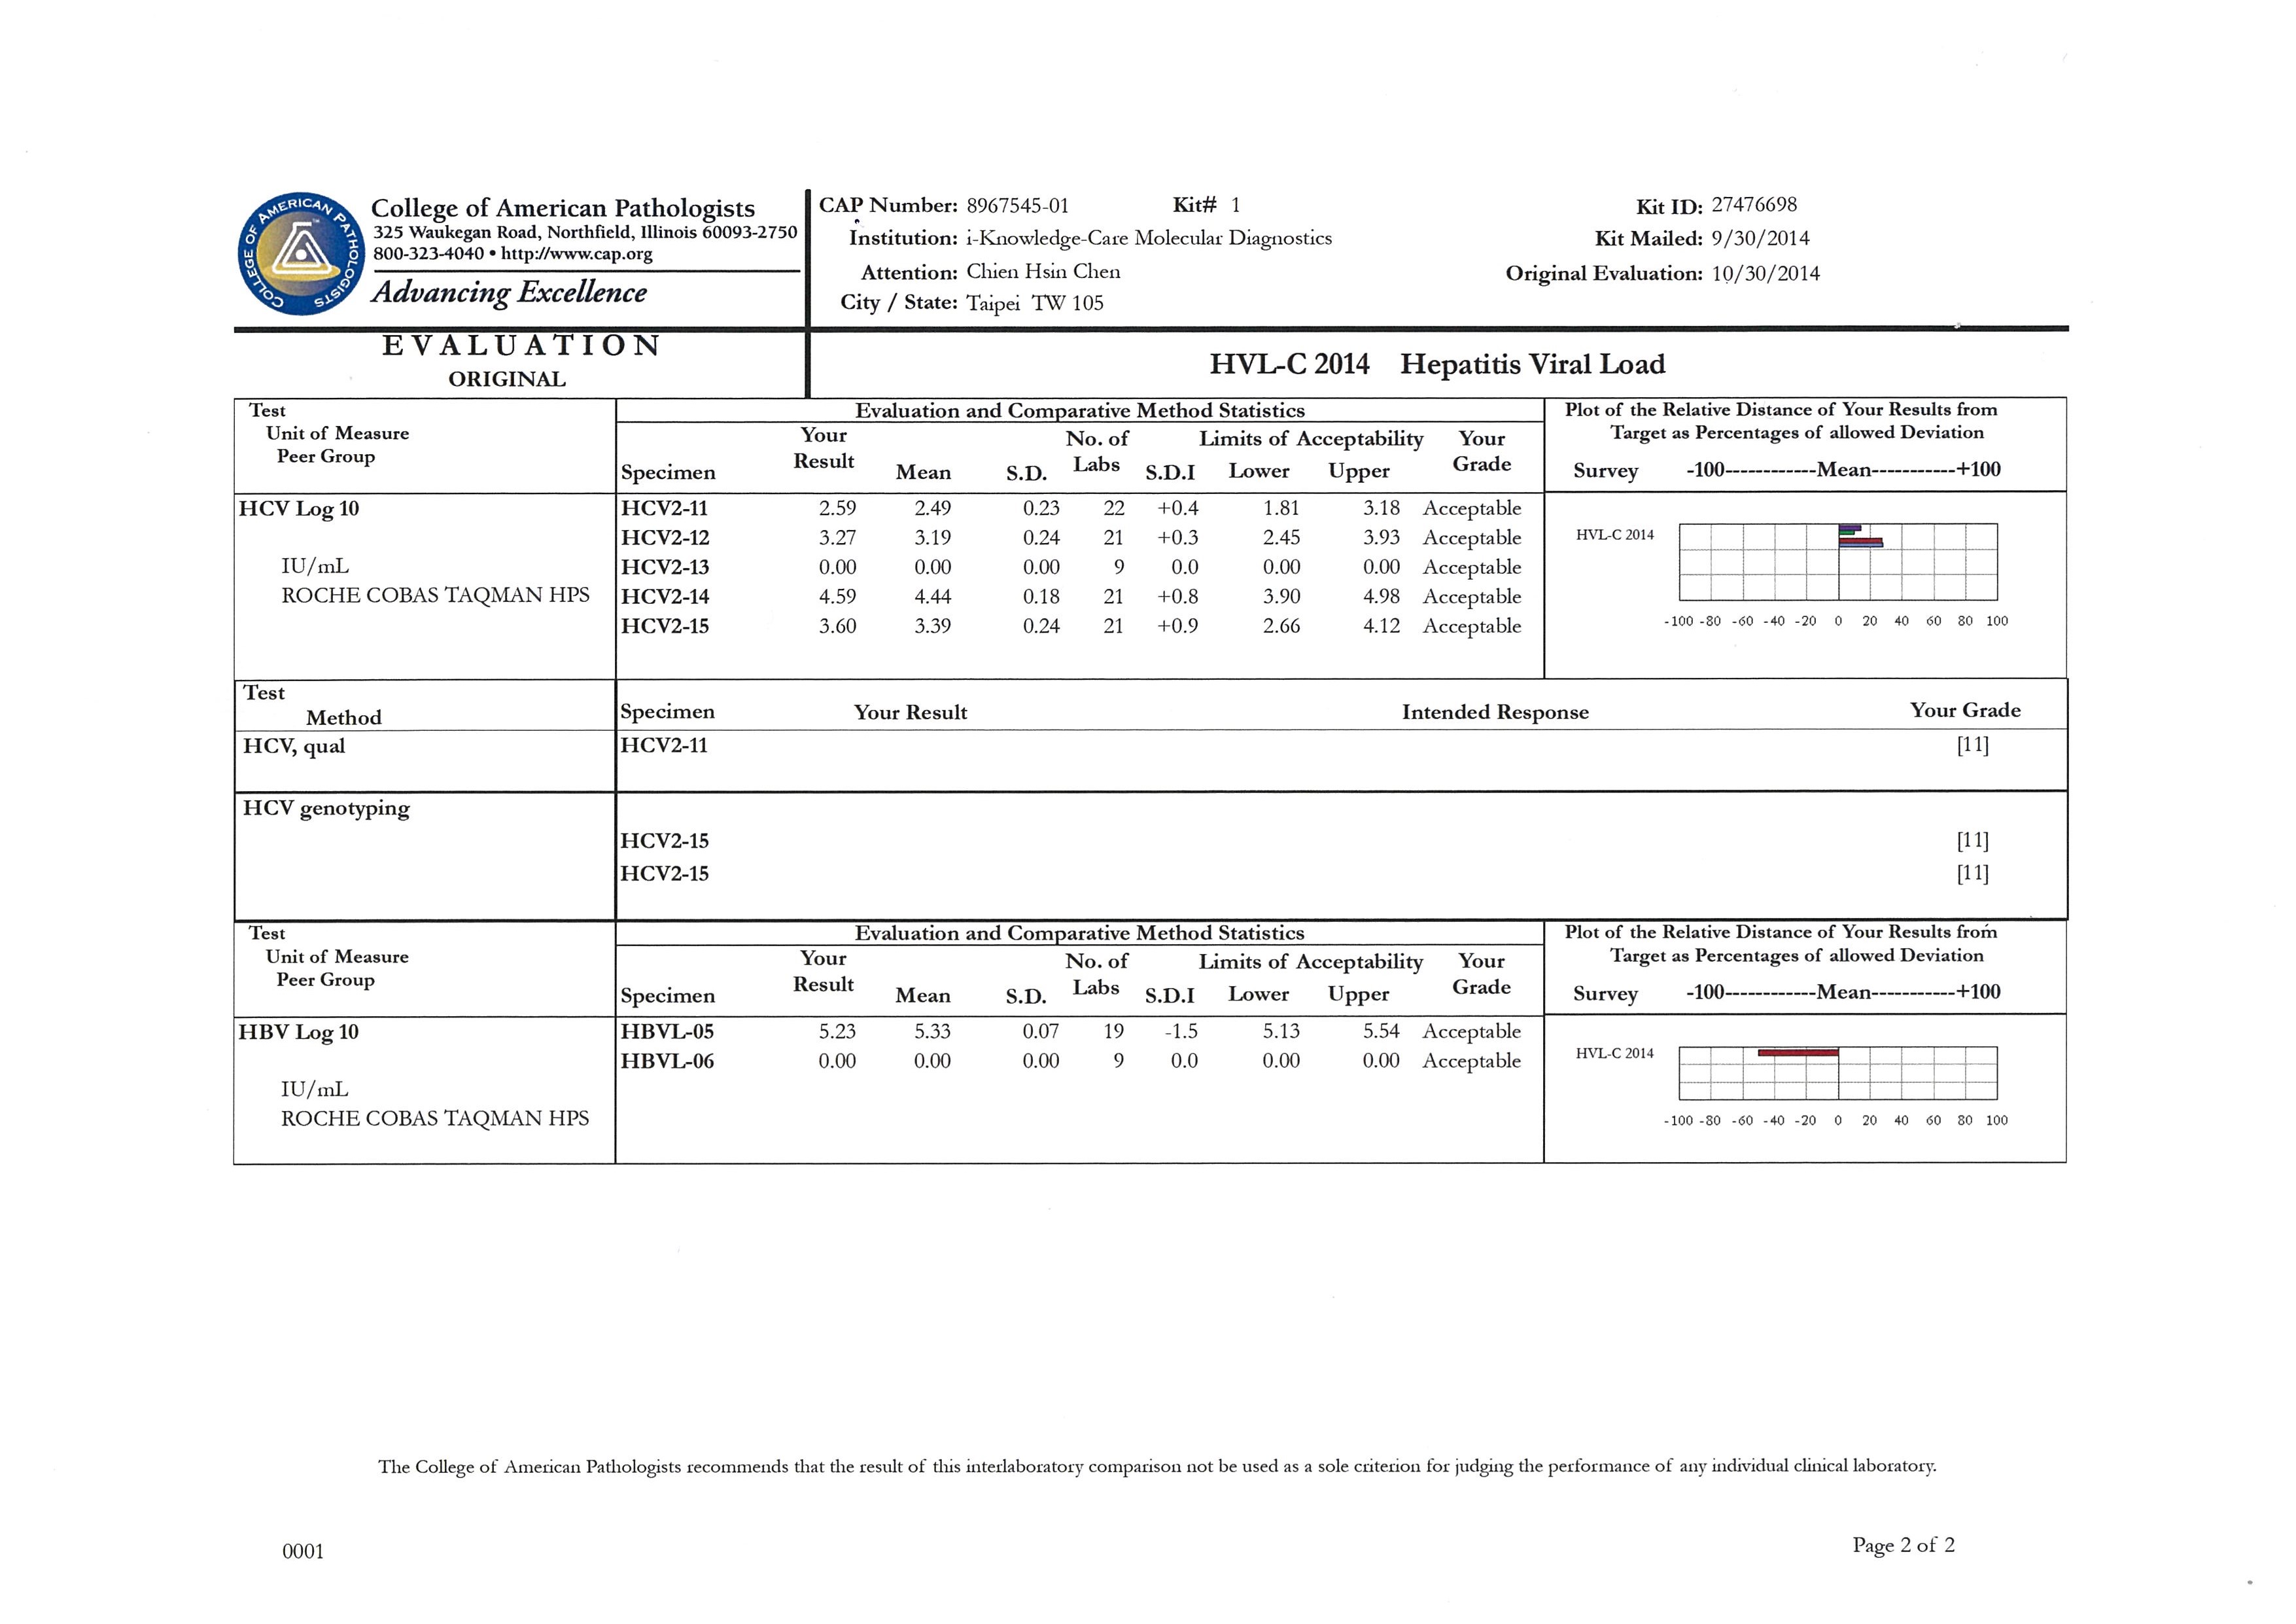The width and height of the screenshot is (2296, 1624).
Task: Click the HCV relative distance bar chart
Action: pyautogui.click(x=1838, y=562)
